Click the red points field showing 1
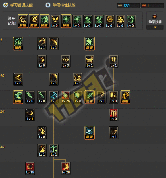 pos(152,6)
